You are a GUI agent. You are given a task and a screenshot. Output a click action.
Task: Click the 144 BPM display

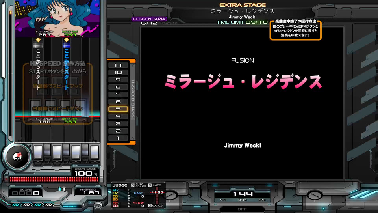pos(243,194)
